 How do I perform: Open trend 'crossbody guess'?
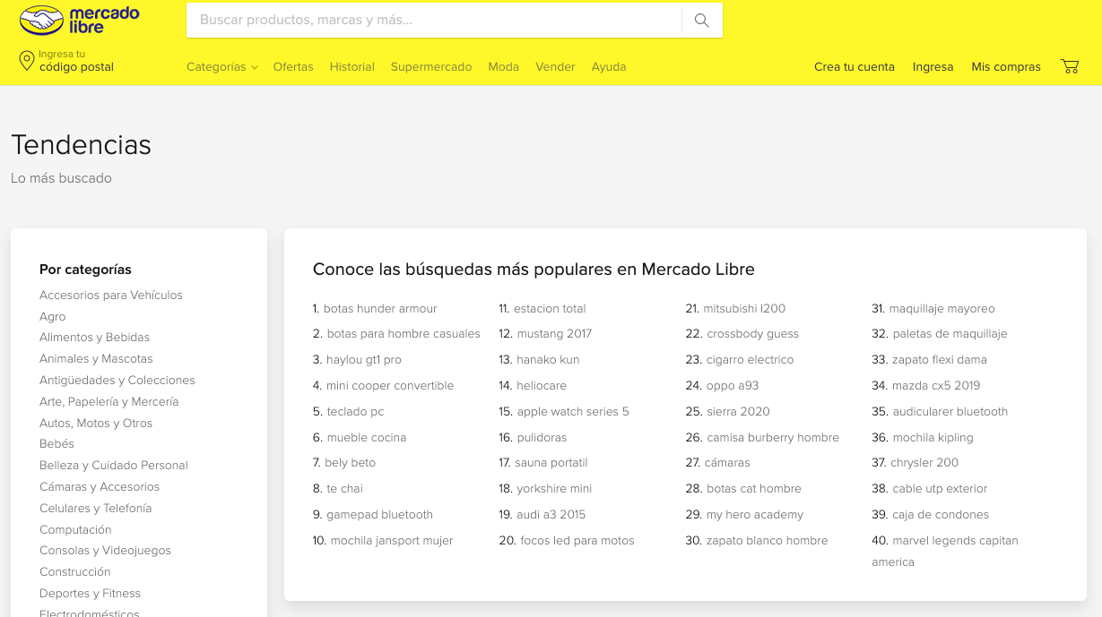coord(753,334)
